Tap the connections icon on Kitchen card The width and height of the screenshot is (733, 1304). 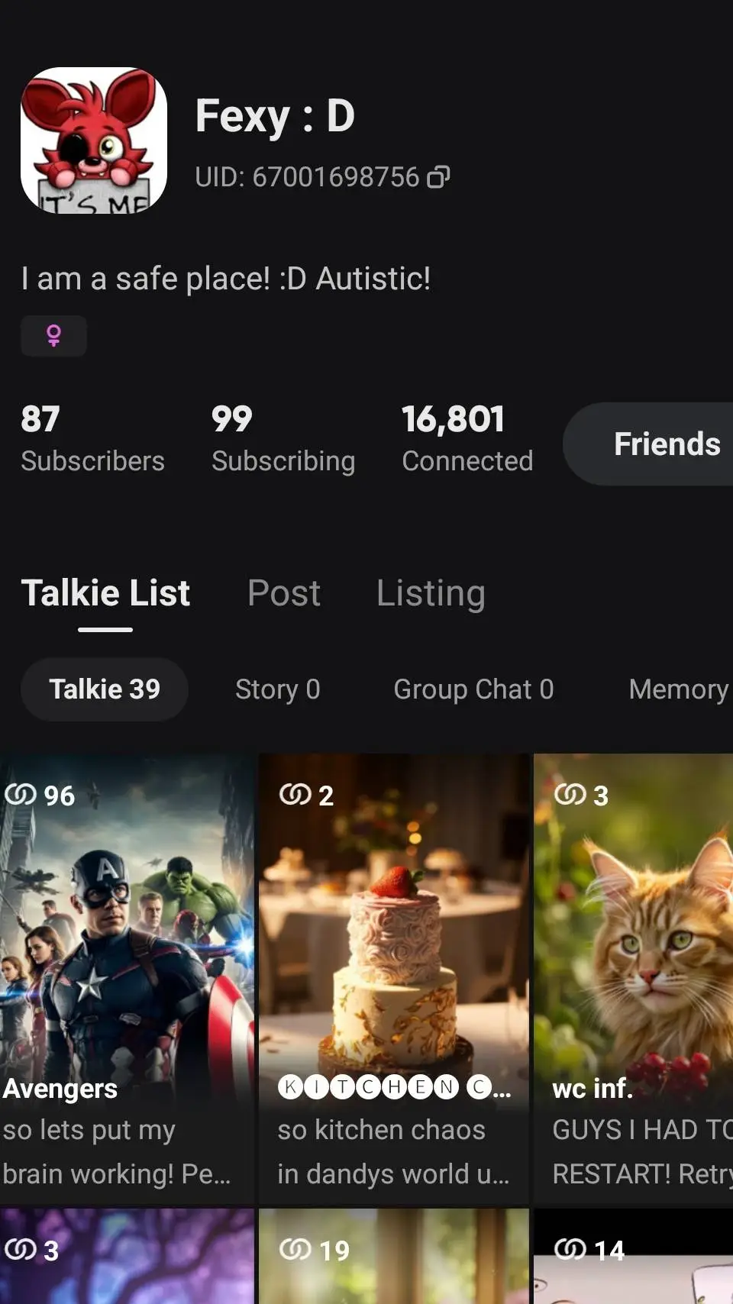(295, 795)
